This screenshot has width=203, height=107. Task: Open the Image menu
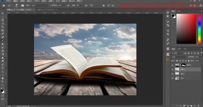[23, 1]
